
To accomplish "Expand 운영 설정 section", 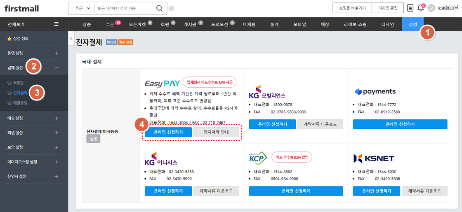I will point(56,53).
